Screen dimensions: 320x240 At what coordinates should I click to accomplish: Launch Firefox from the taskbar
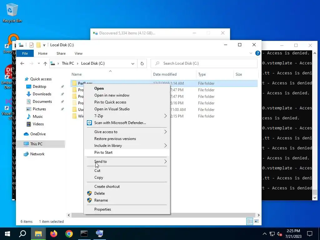point(54,234)
